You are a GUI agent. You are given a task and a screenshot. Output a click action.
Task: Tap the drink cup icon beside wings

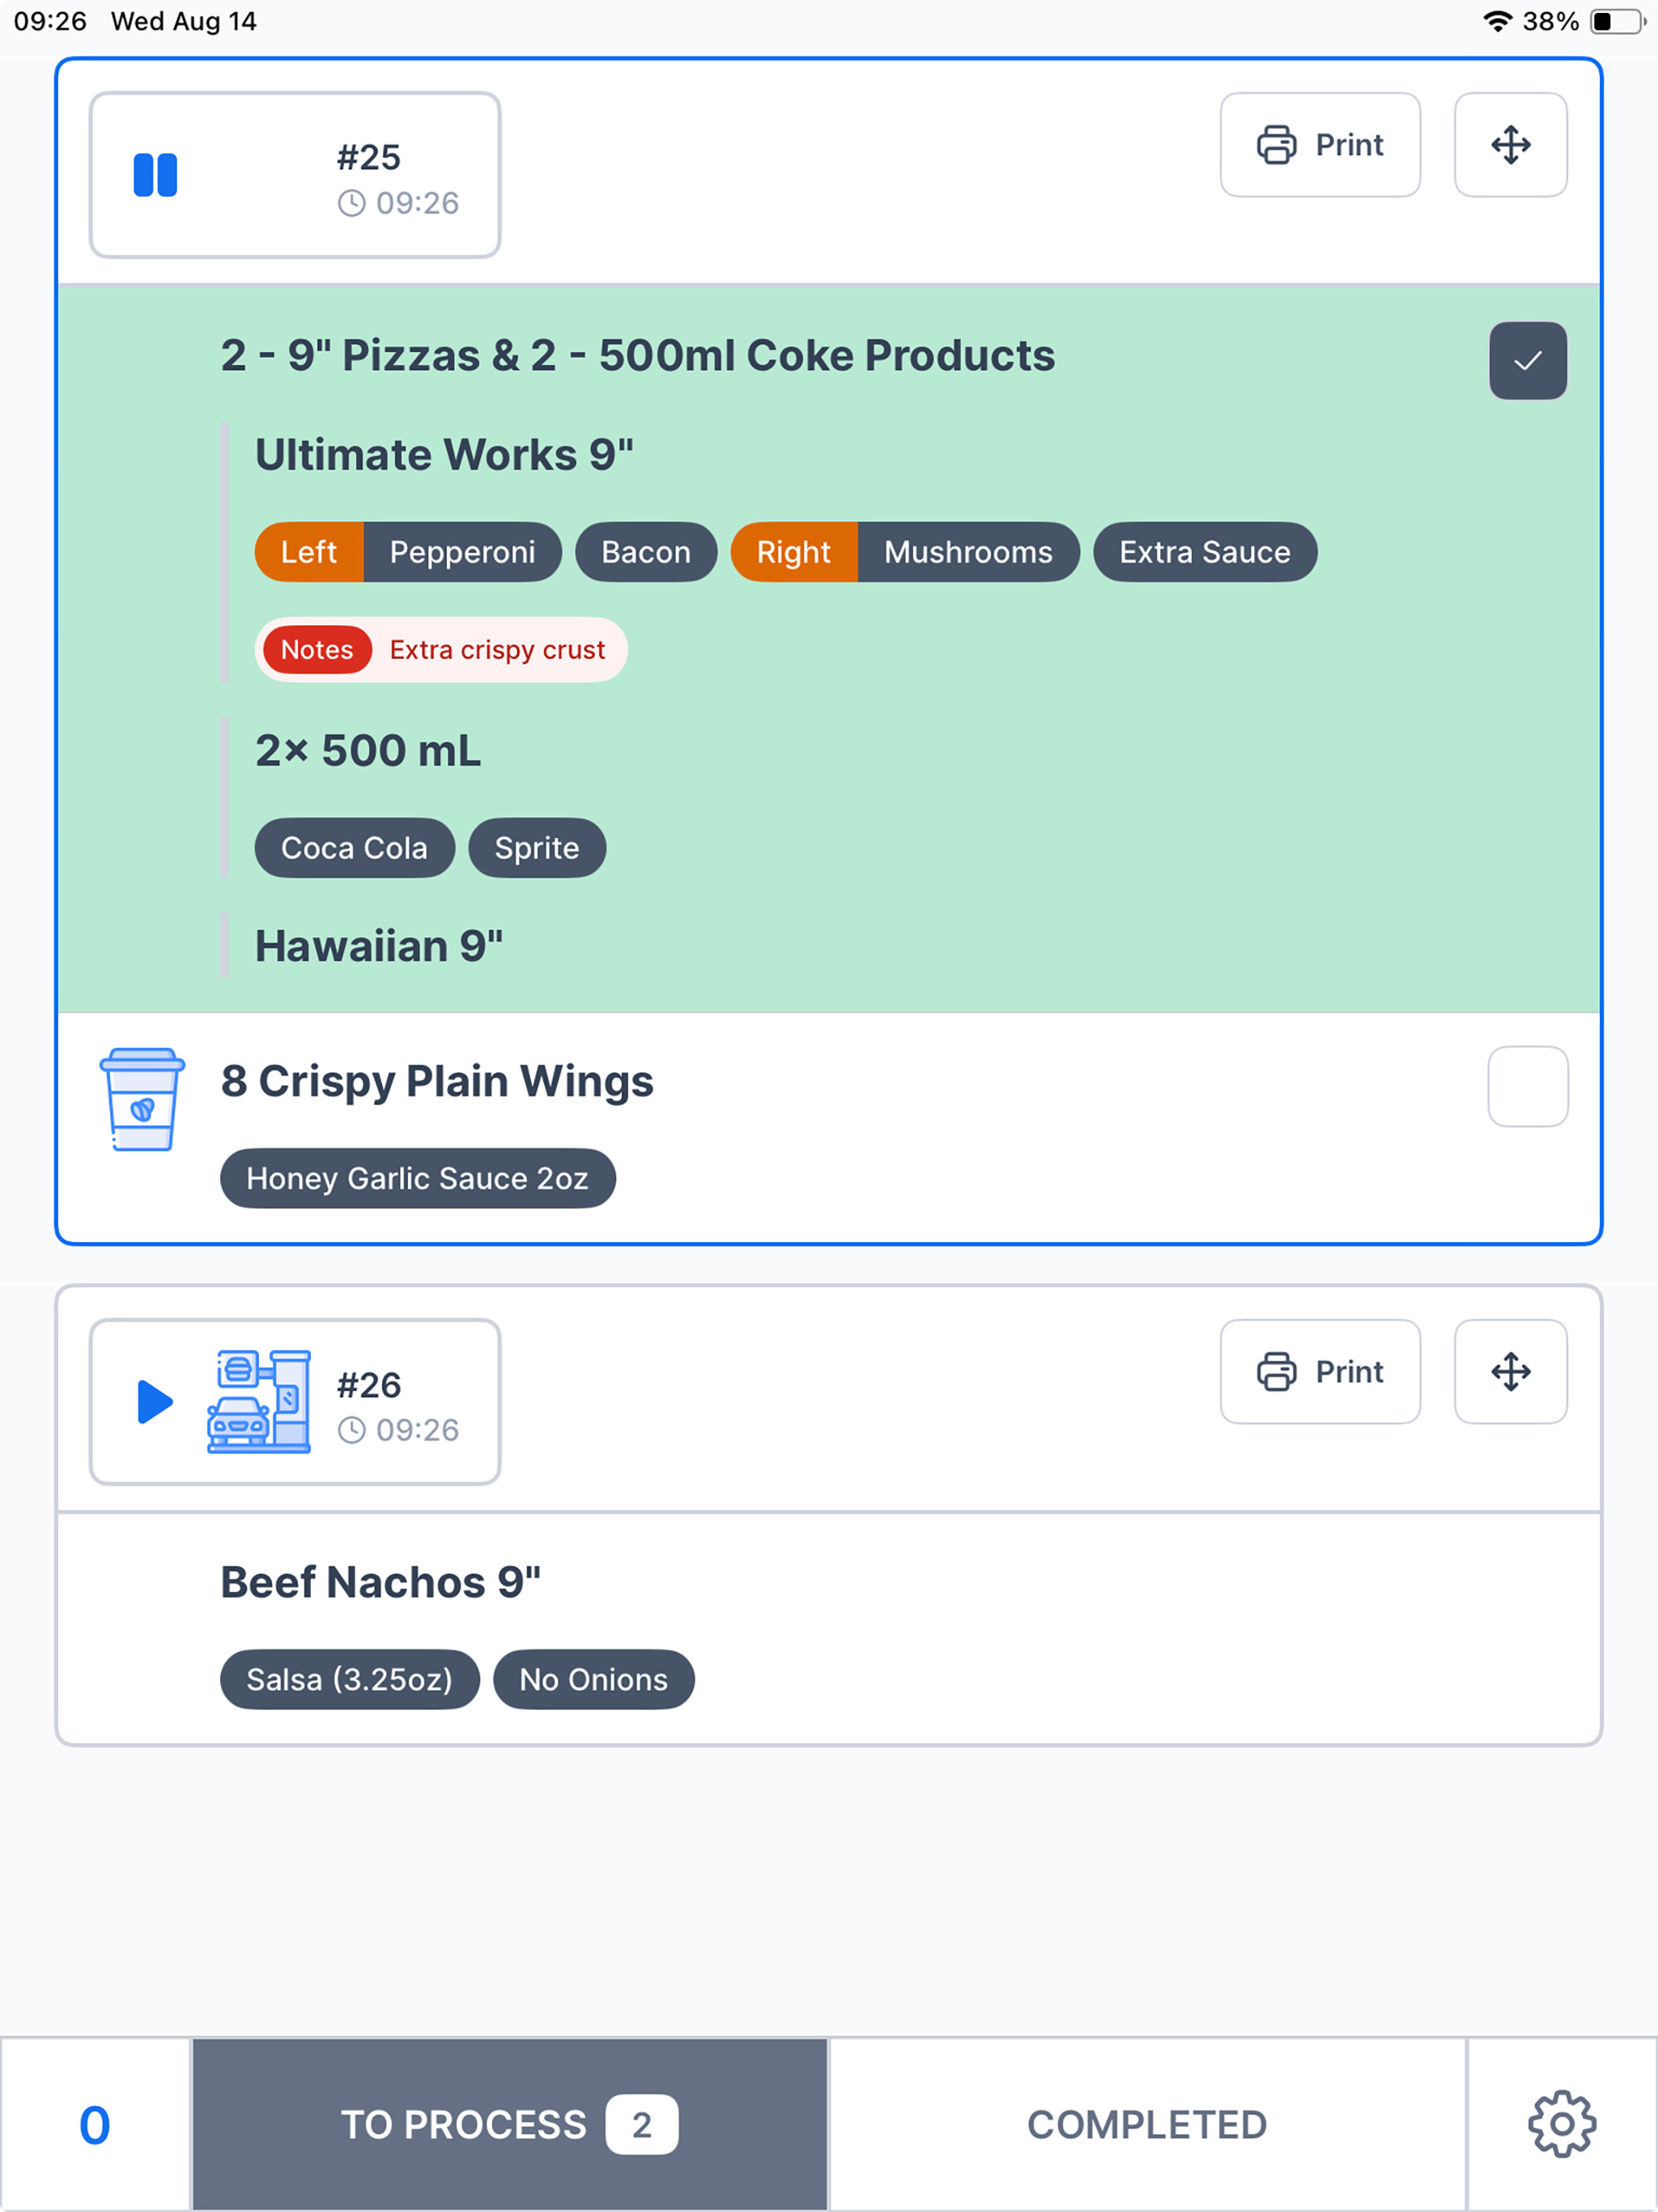[142, 1099]
